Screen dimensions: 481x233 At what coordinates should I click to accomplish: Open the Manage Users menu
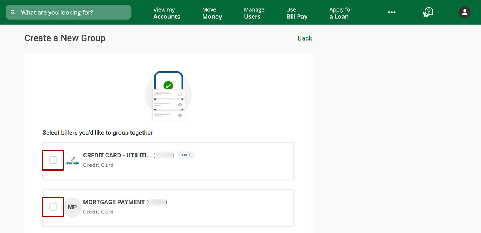coord(254,13)
